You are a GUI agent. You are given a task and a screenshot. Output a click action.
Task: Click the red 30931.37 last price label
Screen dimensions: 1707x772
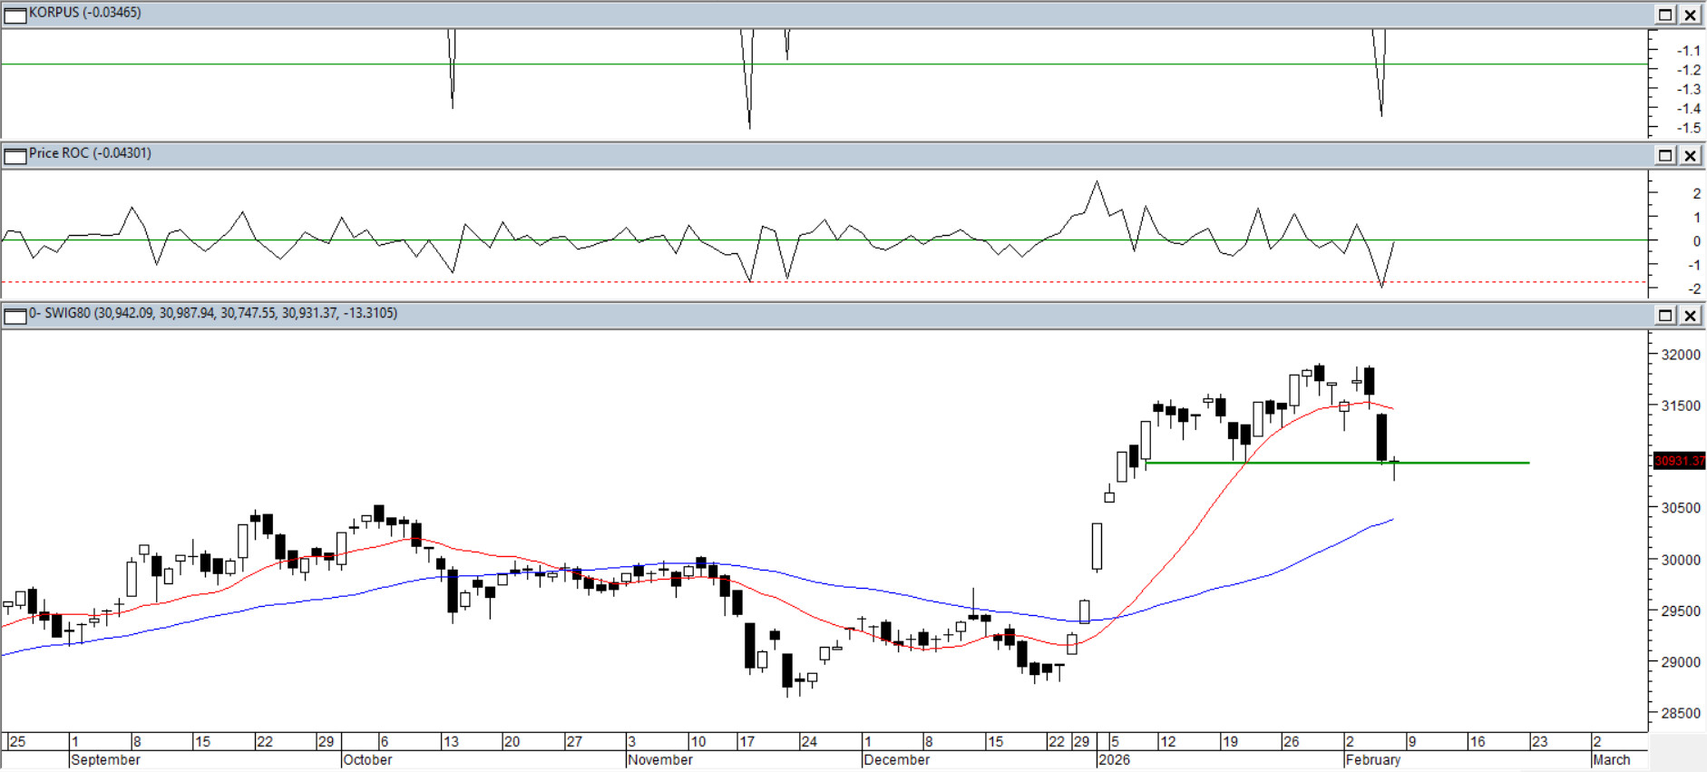pyautogui.click(x=1678, y=461)
